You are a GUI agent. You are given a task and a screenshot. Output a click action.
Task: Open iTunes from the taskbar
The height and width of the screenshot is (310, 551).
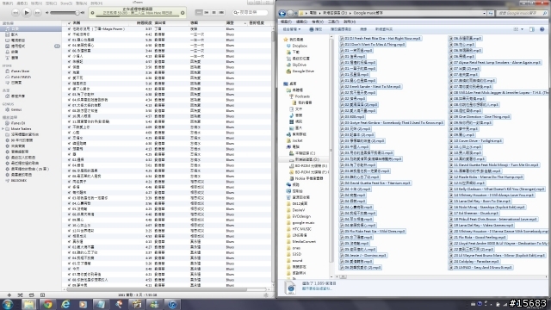pos(172,304)
